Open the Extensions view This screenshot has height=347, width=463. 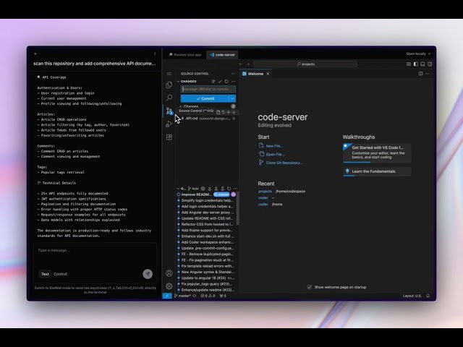point(169,137)
